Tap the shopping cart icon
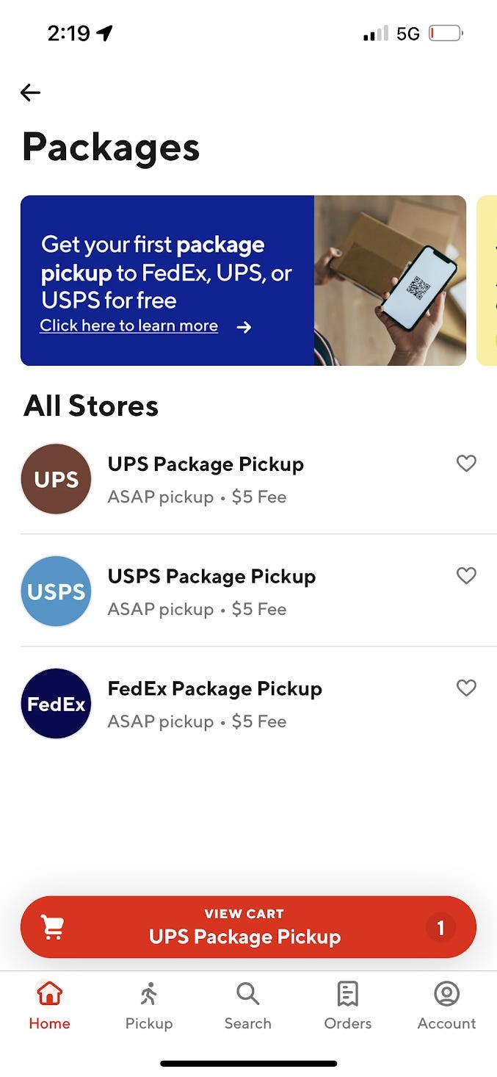 point(52,927)
